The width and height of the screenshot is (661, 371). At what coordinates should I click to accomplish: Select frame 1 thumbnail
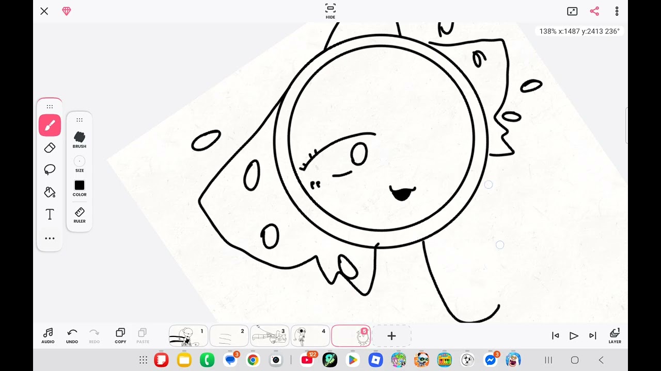click(x=188, y=336)
